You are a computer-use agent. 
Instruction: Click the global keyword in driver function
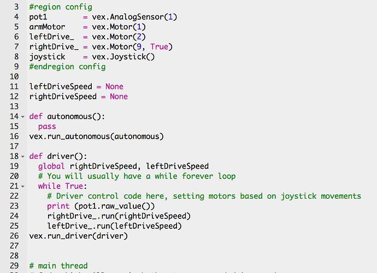tap(51, 166)
